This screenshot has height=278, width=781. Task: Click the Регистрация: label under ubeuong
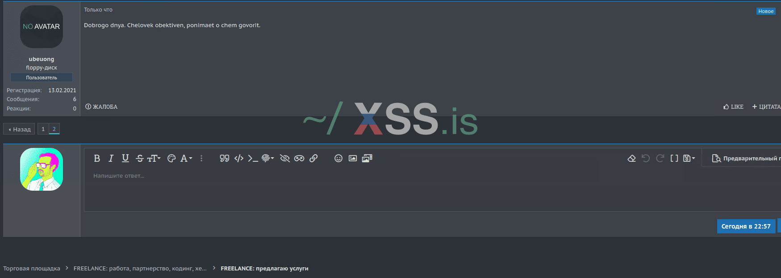(x=24, y=90)
